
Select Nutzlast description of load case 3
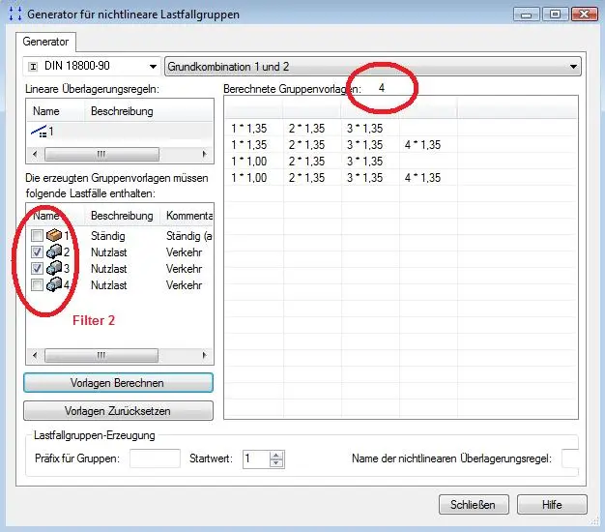[109, 269]
